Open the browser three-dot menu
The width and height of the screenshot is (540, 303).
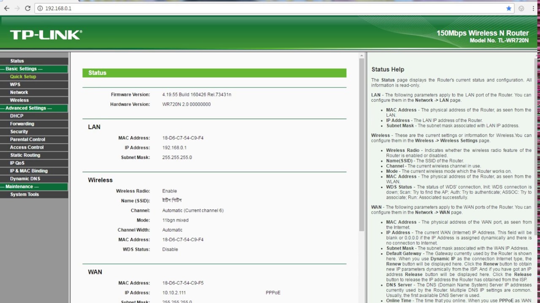click(533, 8)
